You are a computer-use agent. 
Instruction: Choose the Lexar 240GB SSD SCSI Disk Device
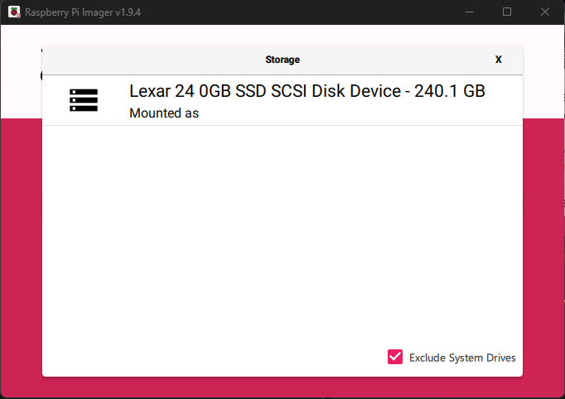tap(282, 100)
